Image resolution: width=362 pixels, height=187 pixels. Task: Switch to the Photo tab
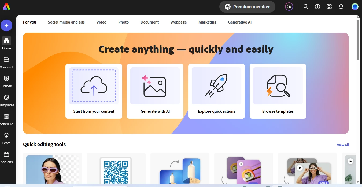point(123,22)
